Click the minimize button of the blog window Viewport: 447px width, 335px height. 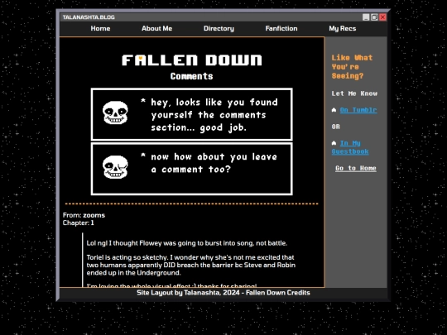[x=366, y=17]
